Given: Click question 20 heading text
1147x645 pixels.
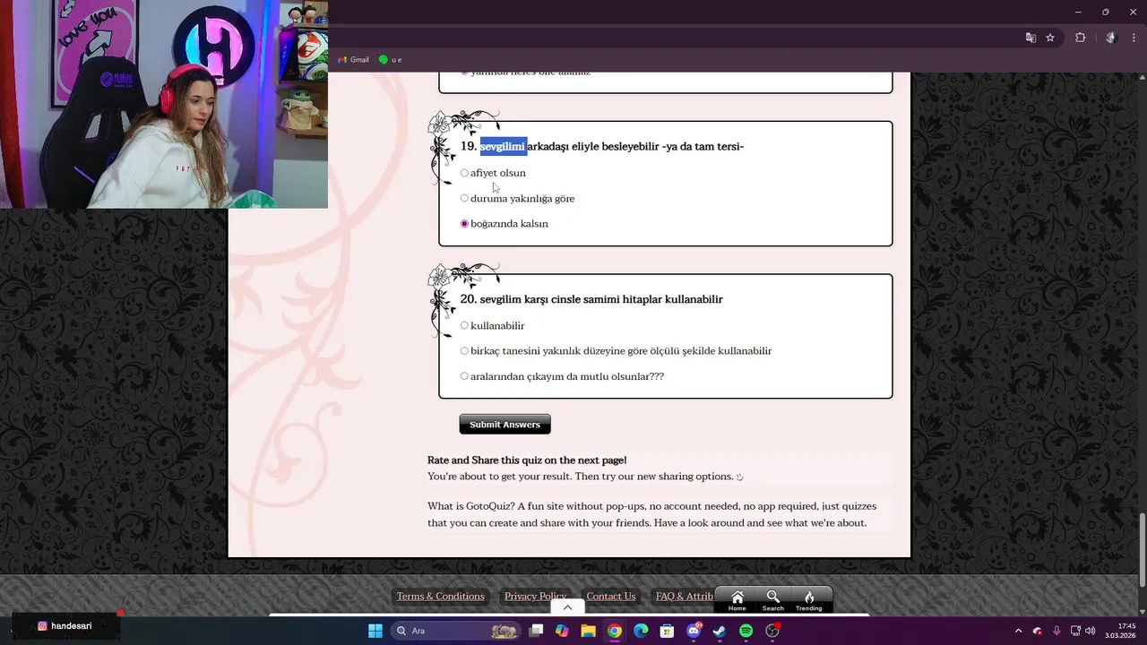Looking at the screenshot, I should (591, 299).
